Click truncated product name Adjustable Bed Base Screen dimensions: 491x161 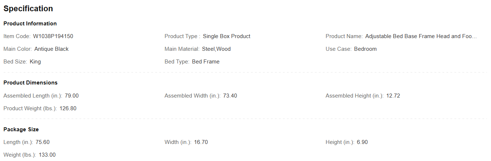tap(421, 36)
